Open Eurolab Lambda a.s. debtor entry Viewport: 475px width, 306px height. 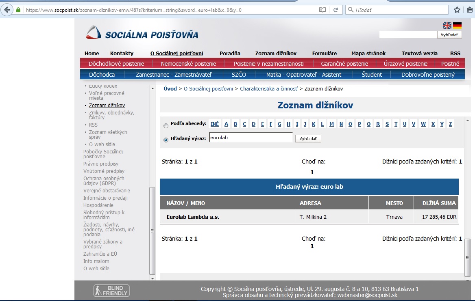click(193, 217)
